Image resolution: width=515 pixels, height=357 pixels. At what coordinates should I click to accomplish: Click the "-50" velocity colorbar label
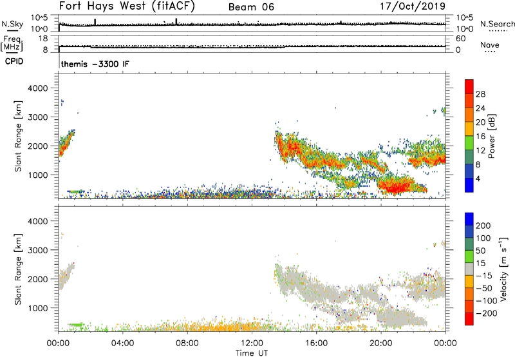tap(484, 288)
